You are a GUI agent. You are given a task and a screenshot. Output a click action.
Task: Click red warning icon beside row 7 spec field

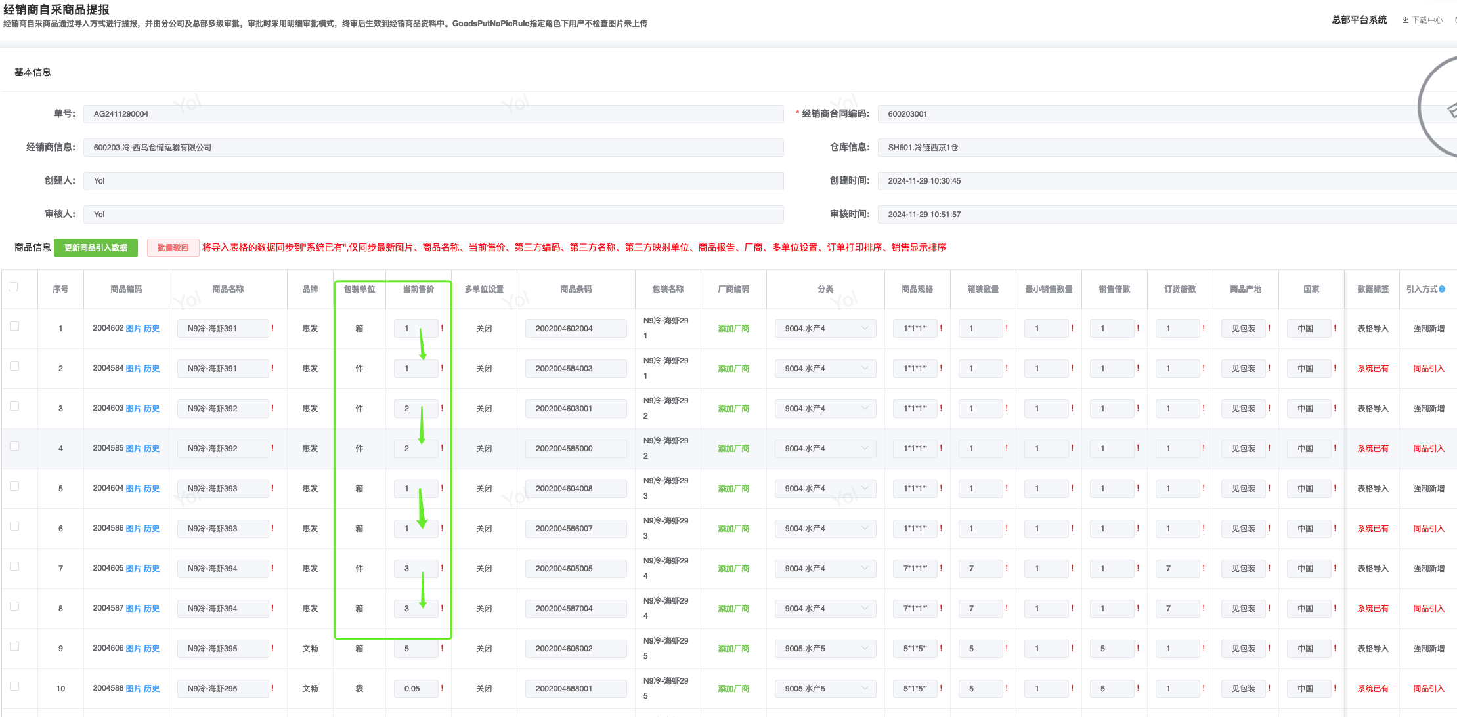click(941, 568)
